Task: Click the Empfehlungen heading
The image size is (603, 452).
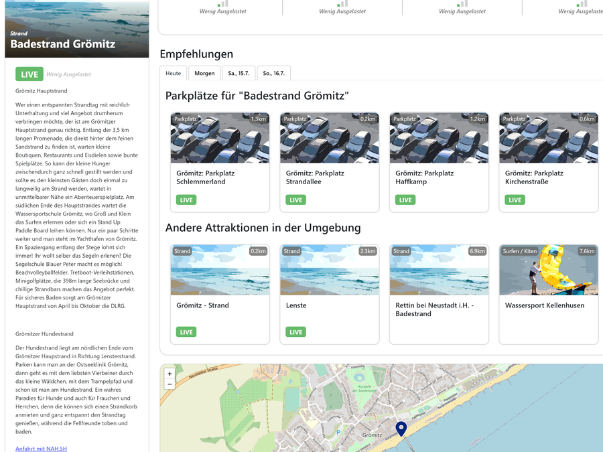Action: pyautogui.click(x=196, y=54)
